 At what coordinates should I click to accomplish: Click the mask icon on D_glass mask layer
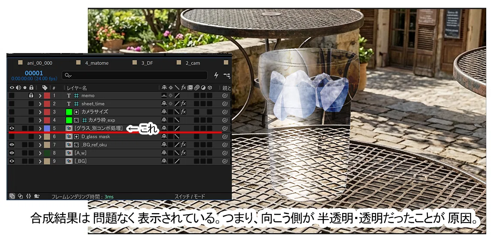click(x=77, y=136)
